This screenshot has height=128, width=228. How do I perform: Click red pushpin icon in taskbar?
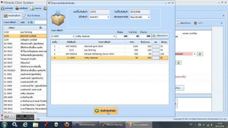(x=46, y=125)
